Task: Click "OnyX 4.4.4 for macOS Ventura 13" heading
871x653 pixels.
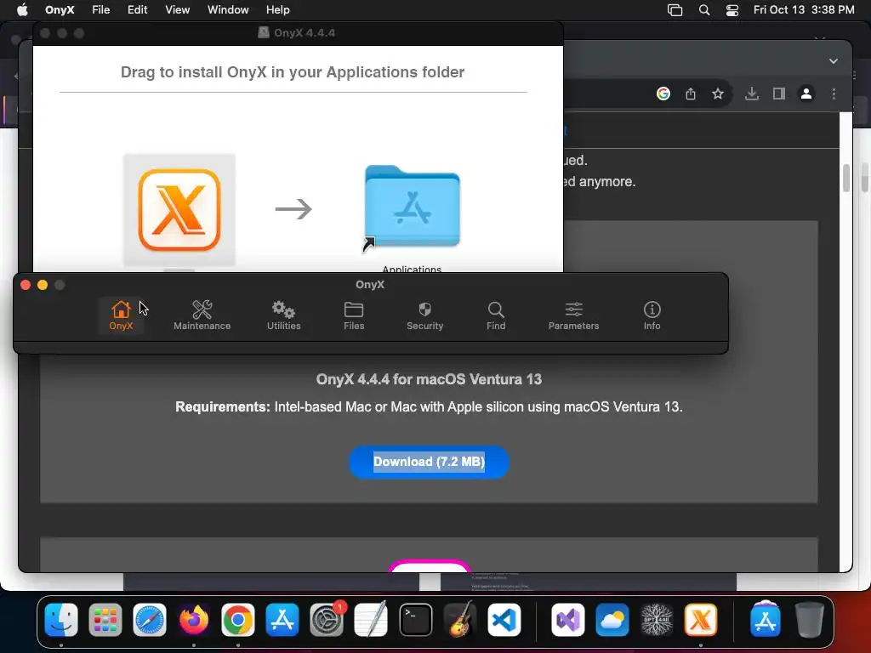Action: coord(429,379)
